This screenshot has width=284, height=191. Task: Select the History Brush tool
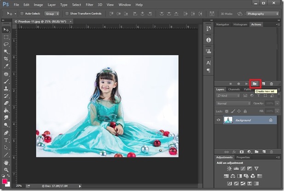pos(6,96)
